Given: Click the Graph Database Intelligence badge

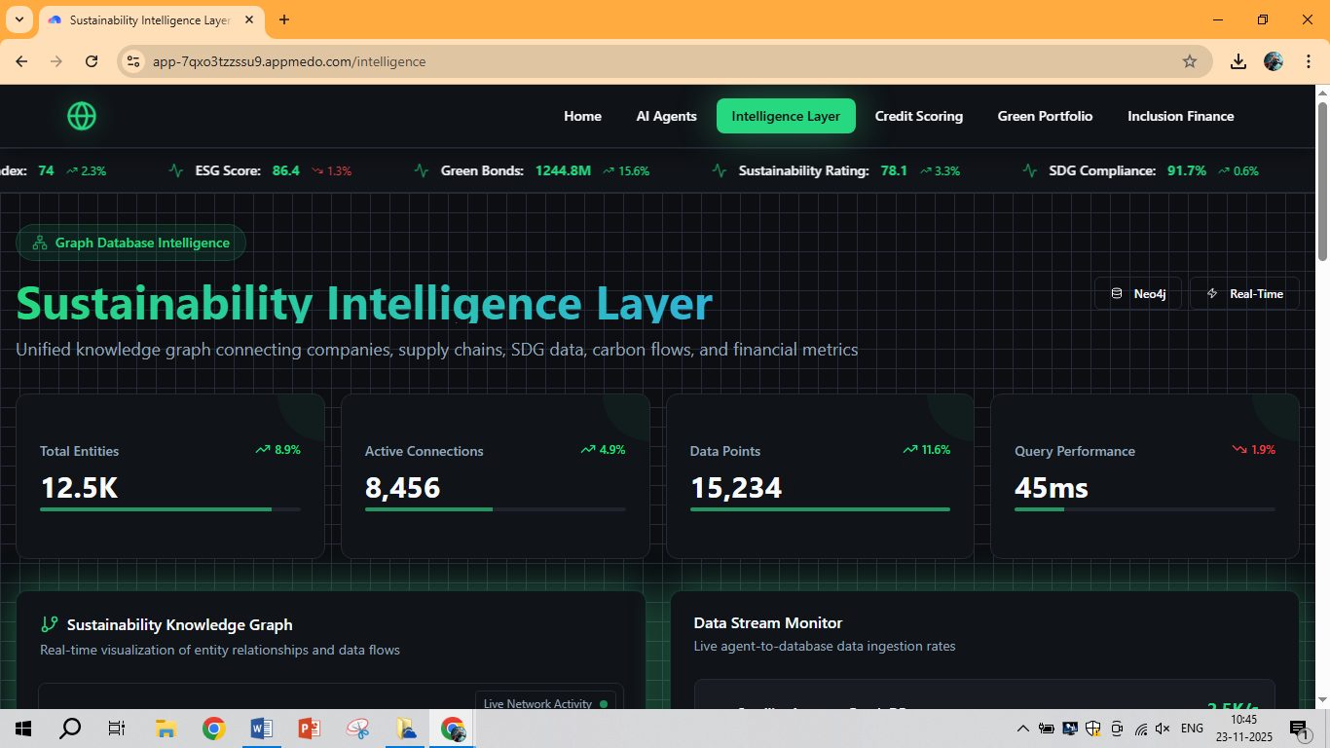Looking at the screenshot, I should 131,243.
